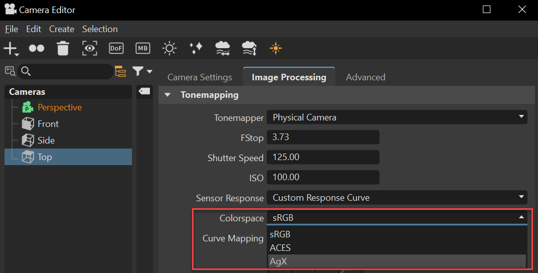Click the orange glowing sun icon
Image resolution: width=538 pixels, height=273 pixels.
pos(275,49)
